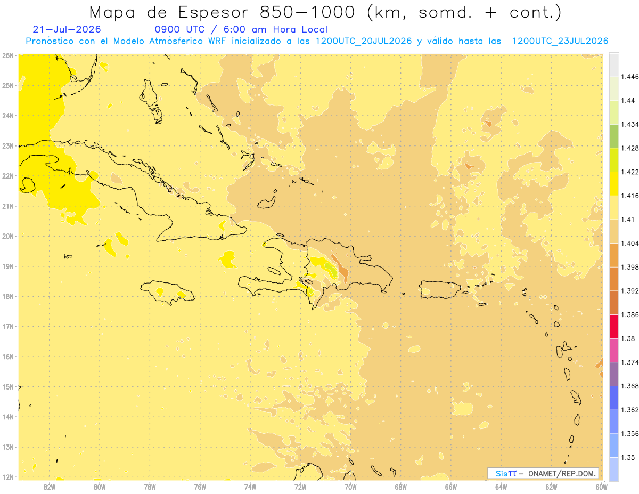Click the initialization stamp '1200UTC_20JUL2026'
The image size is (639, 494).
pyautogui.click(x=364, y=41)
